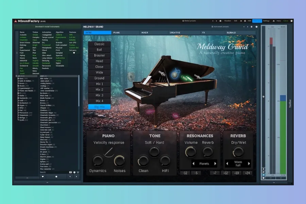This screenshot has width=306, height=204.
Task: Click the heart favorites filter under Features
Action: pos(74,53)
